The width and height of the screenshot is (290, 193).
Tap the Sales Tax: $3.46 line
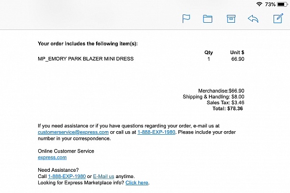coord(225,102)
